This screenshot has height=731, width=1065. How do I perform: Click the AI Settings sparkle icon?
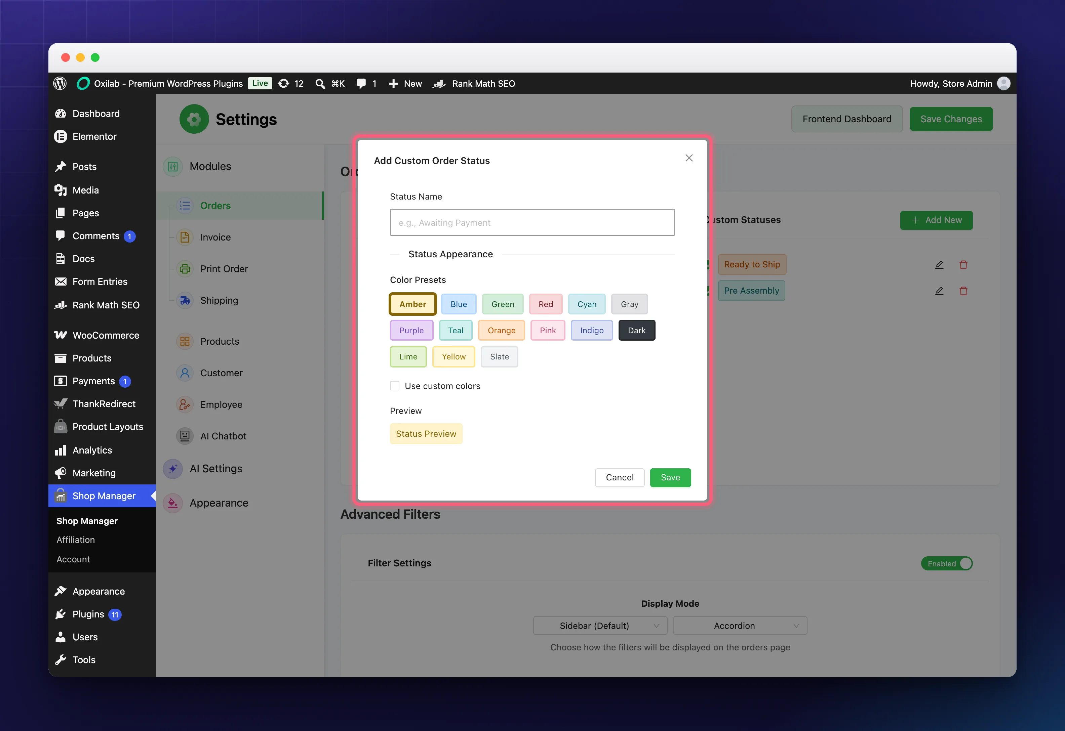(173, 469)
